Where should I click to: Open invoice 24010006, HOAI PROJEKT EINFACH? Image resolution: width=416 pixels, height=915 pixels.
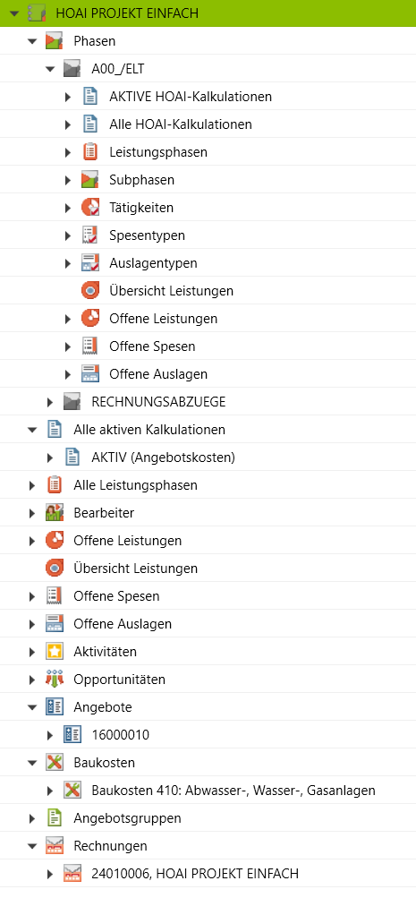click(x=195, y=874)
